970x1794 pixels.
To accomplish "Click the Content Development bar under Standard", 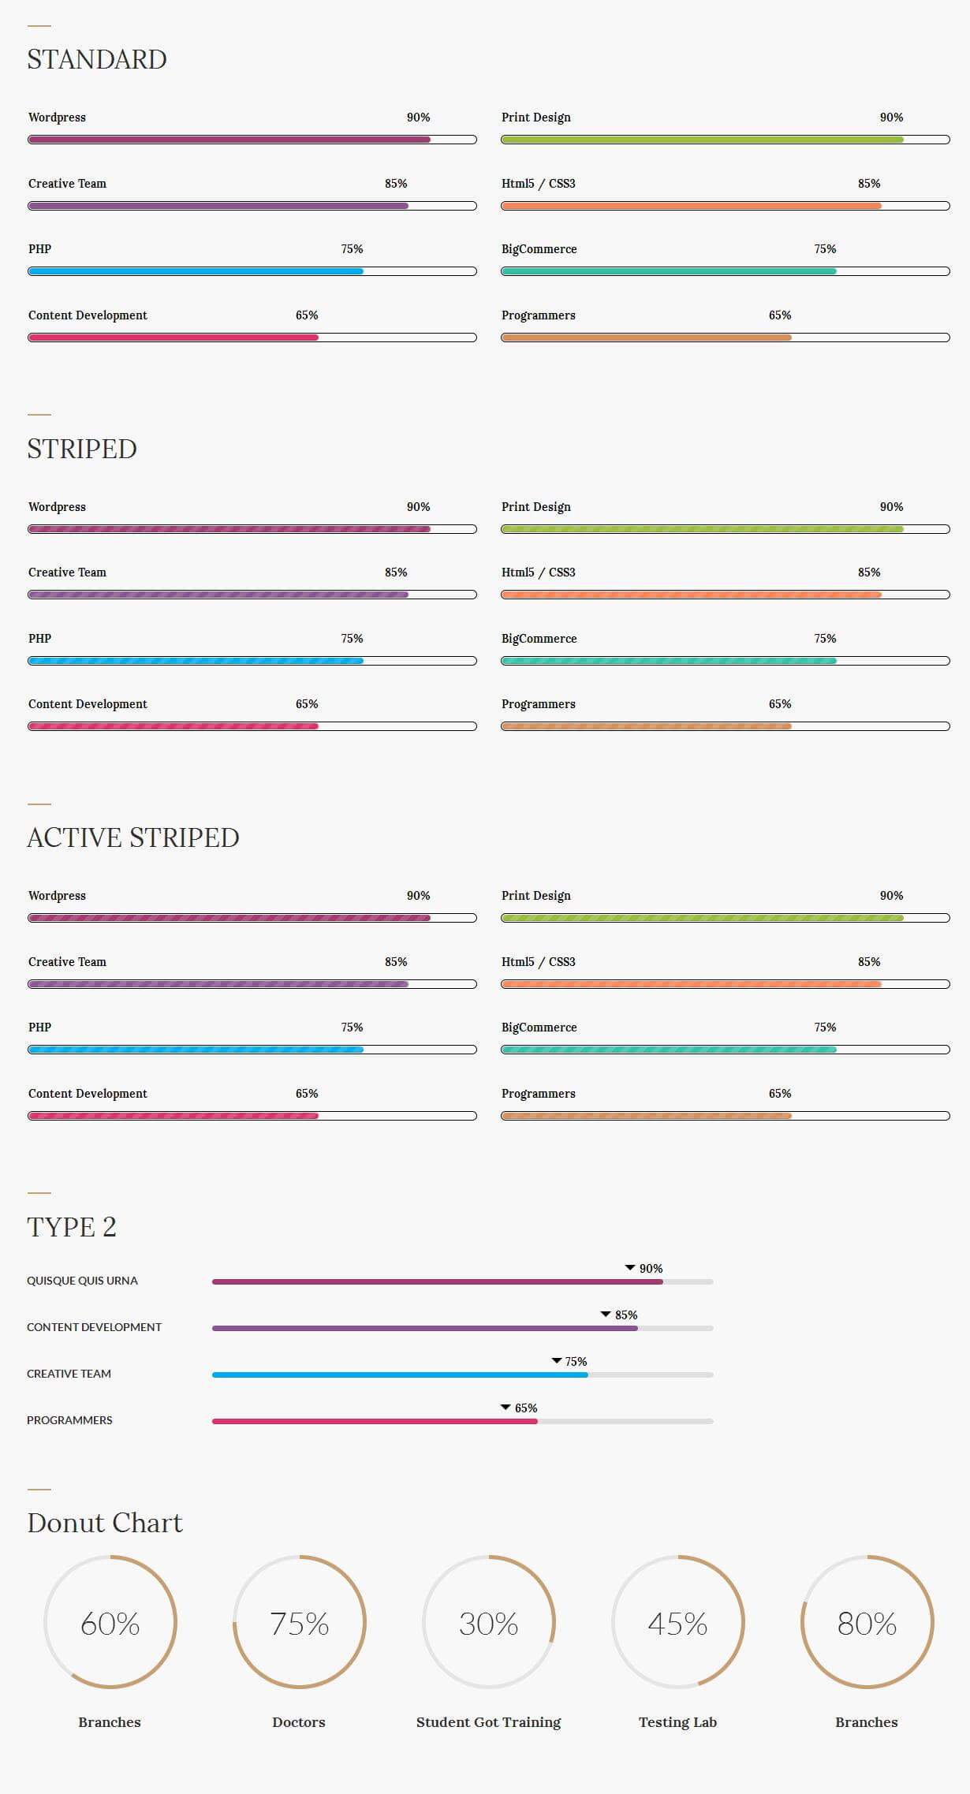I will click(252, 338).
